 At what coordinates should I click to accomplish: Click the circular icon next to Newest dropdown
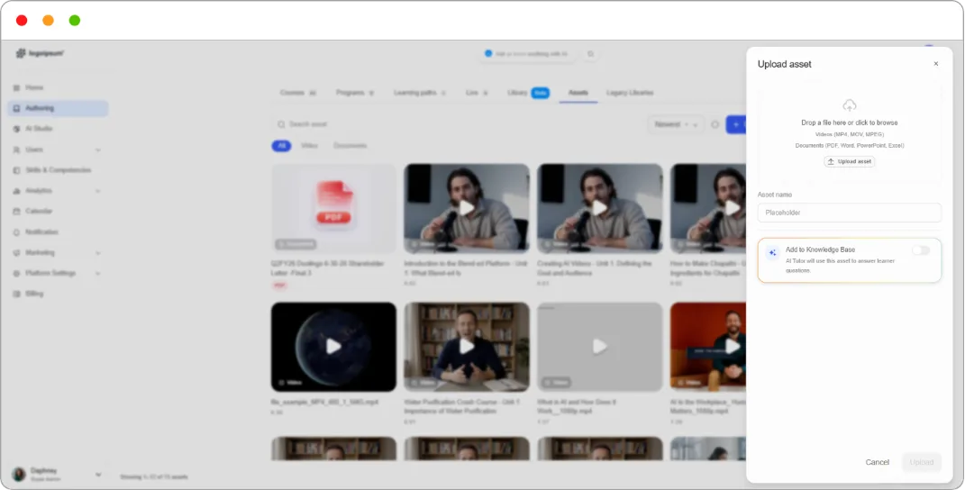[715, 124]
